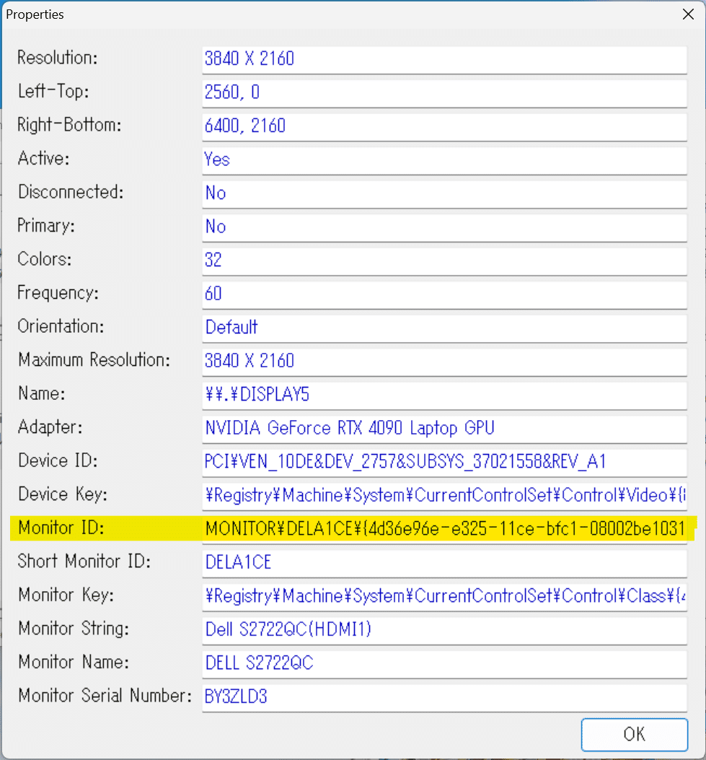Click the "Frequency:" label
706x760 pixels.
(58, 293)
